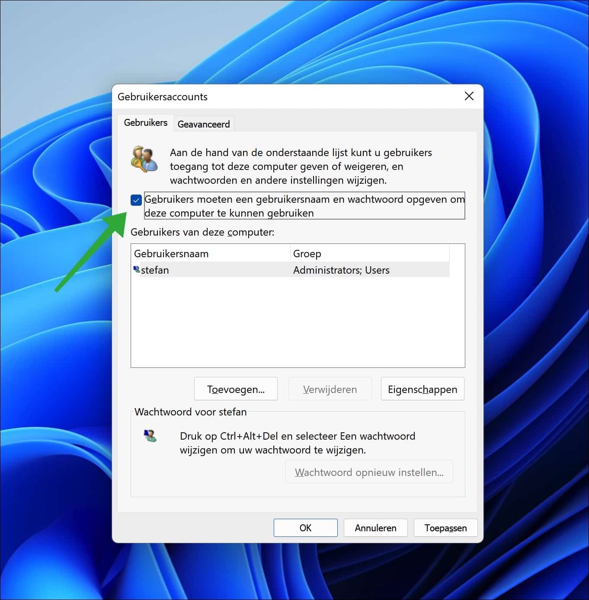This screenshot has height=600, width=589.
Task: Apply changes using Toepassen
Action: pos(445,528)
